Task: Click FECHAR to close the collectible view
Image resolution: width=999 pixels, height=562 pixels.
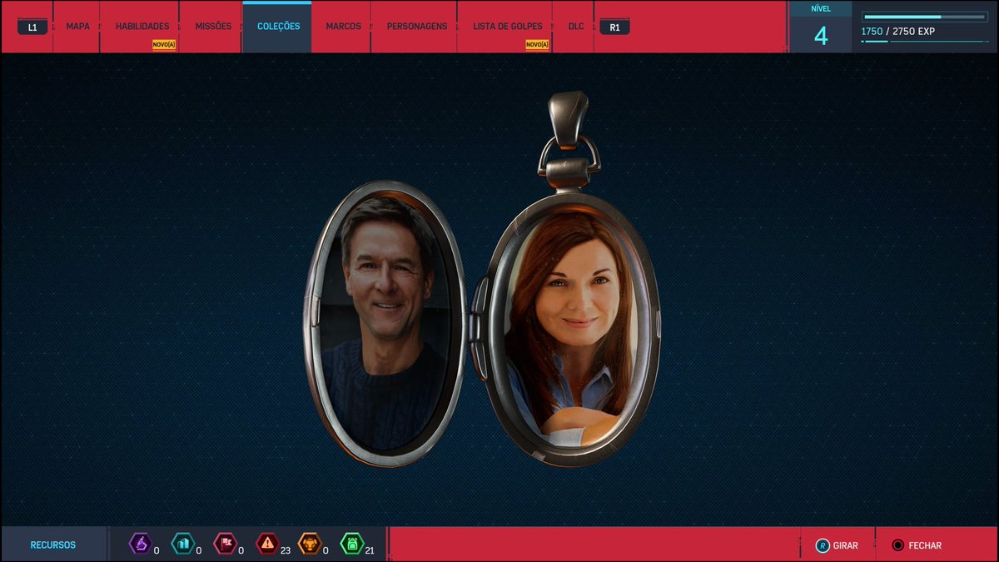Action: point(924,545)
